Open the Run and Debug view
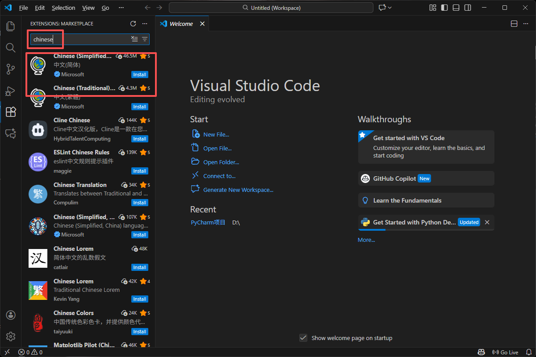The width and height of the screenshot is (536, 357). (11, 91)
